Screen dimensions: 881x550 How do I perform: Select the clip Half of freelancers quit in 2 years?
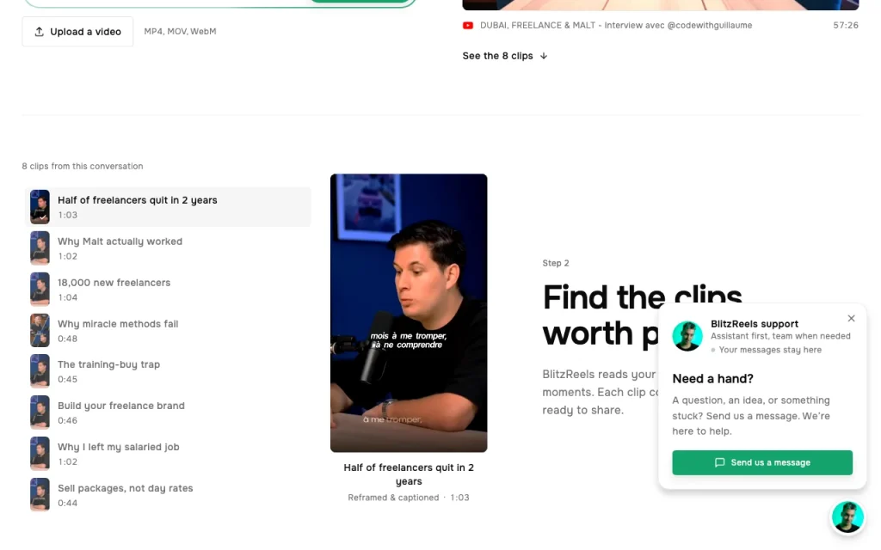[168, 207]
